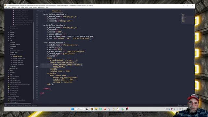Open the Edit menu

(9, 7)
